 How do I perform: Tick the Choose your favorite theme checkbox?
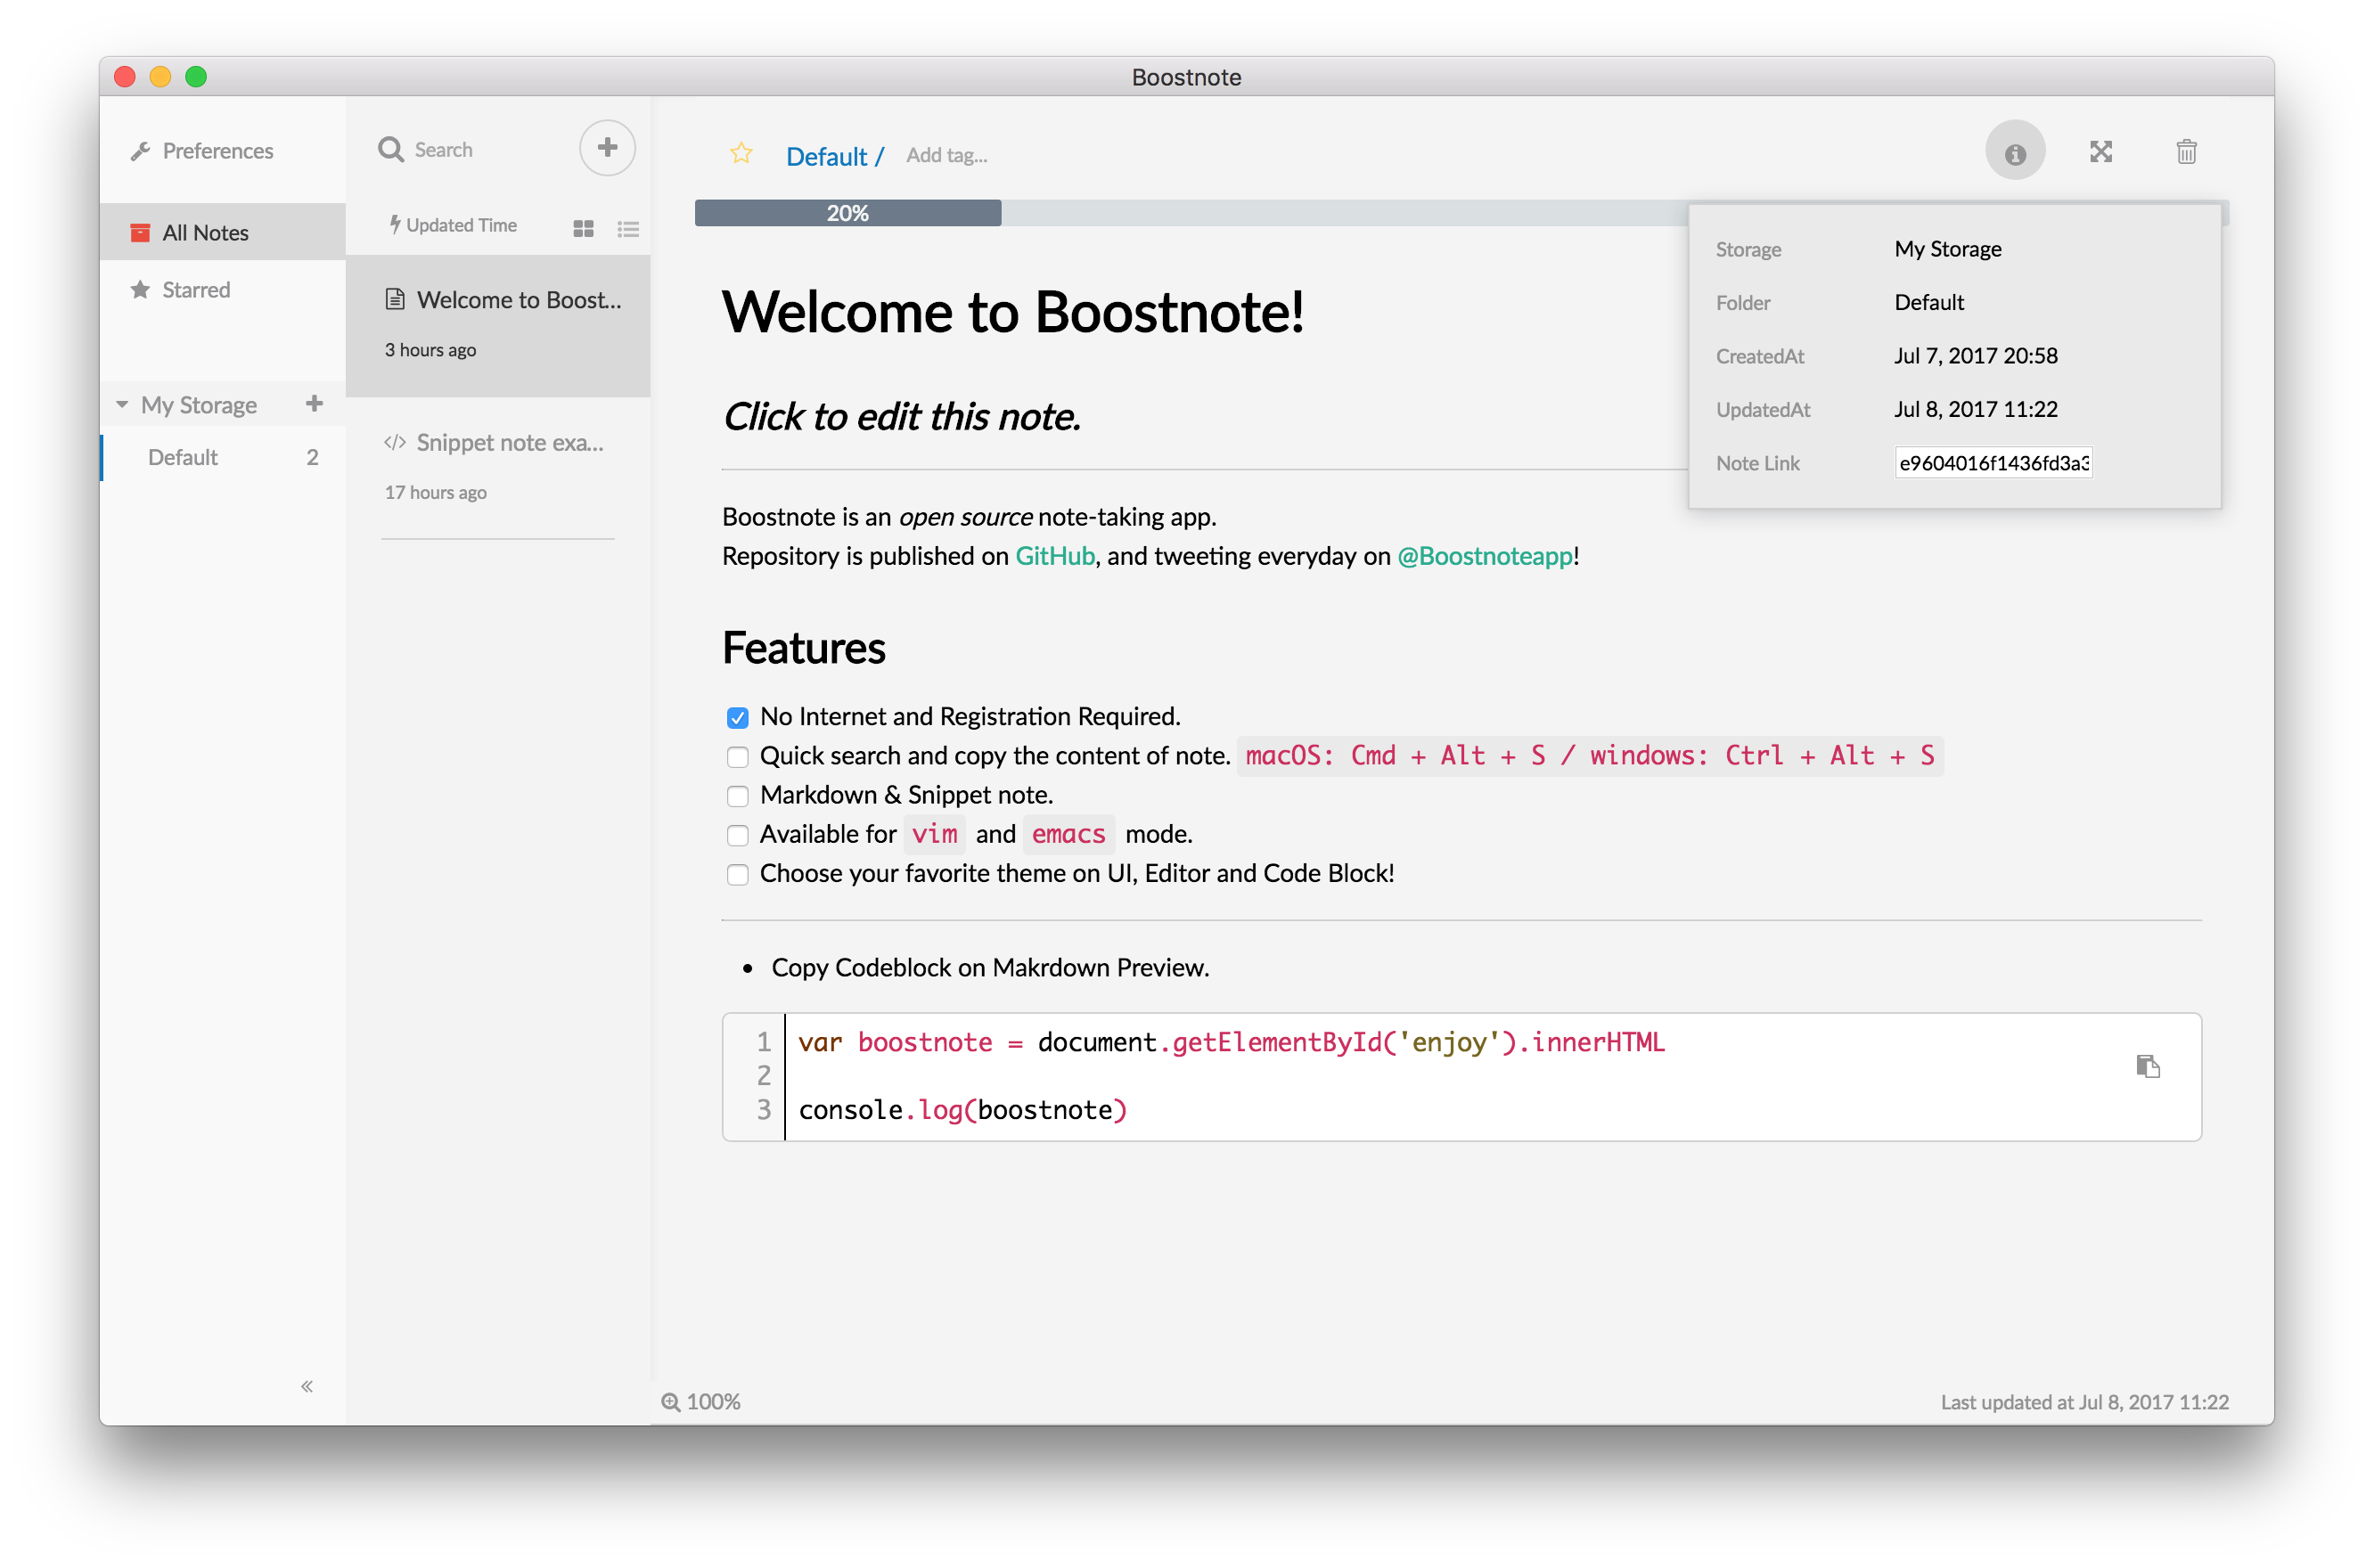(x=738, y=875)
